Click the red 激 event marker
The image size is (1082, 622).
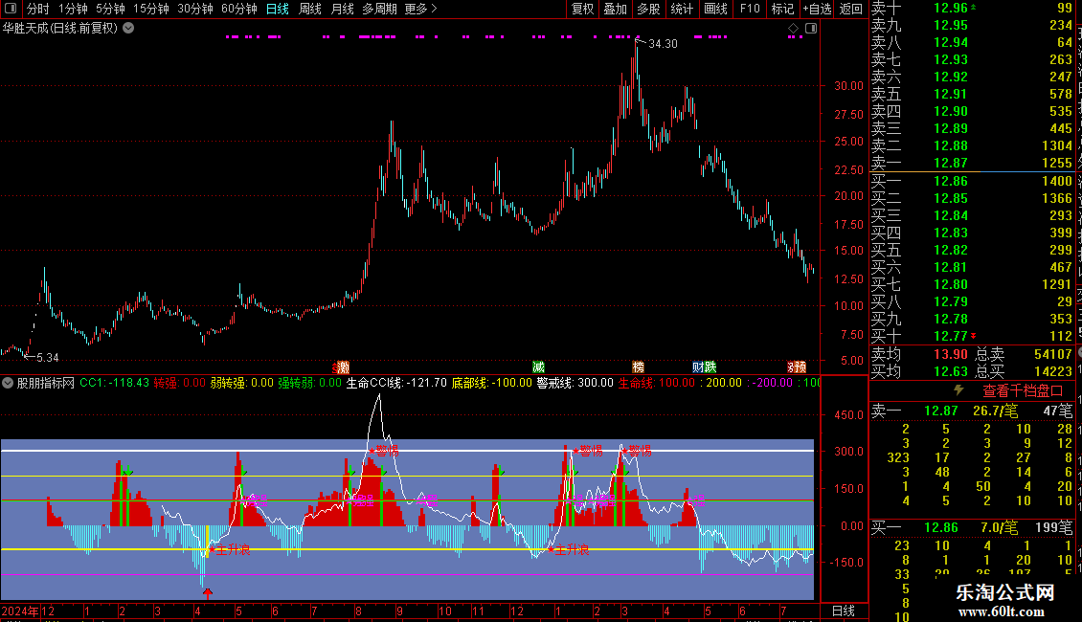click(x=342, y=367)
